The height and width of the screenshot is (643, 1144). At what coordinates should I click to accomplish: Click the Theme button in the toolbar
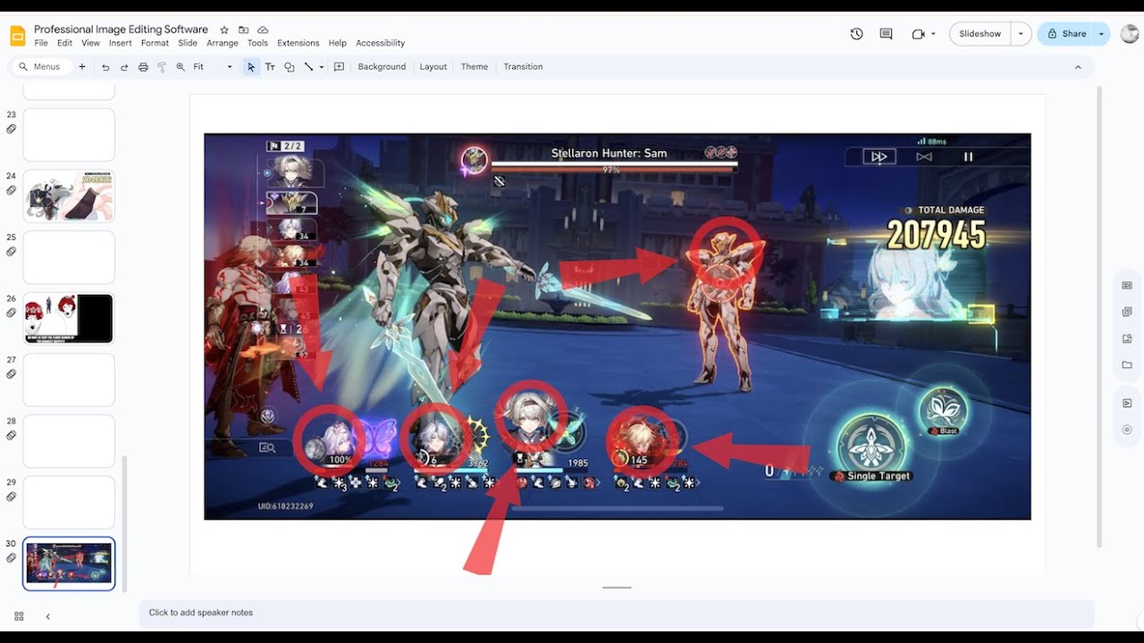(475, 67)
